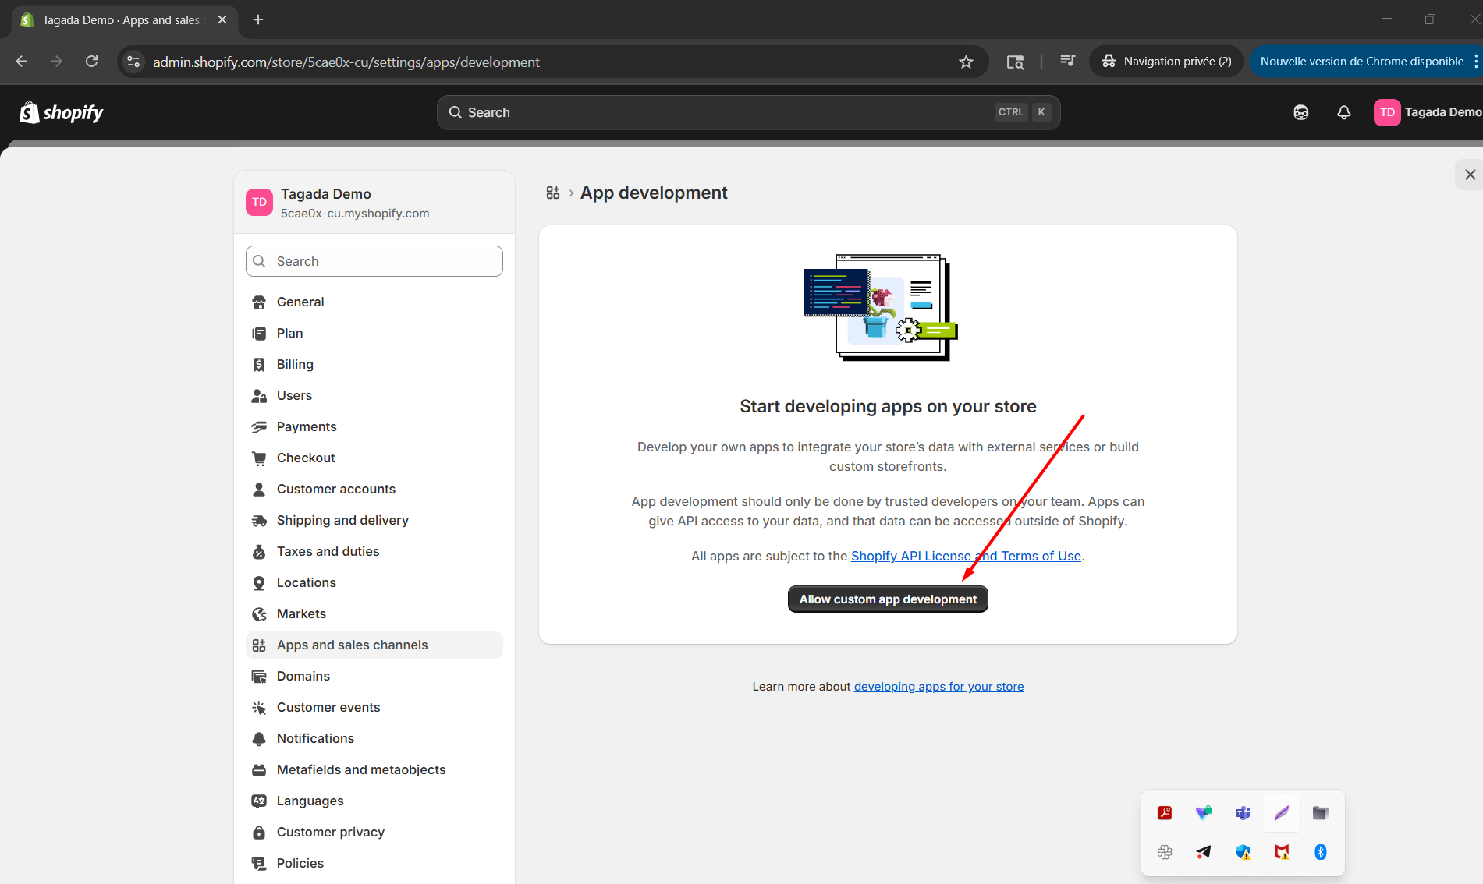The height and width of the screenshot is (884, 1483).
Task: Reload the page with the refresh icon
Action: (x=91, y=62)
